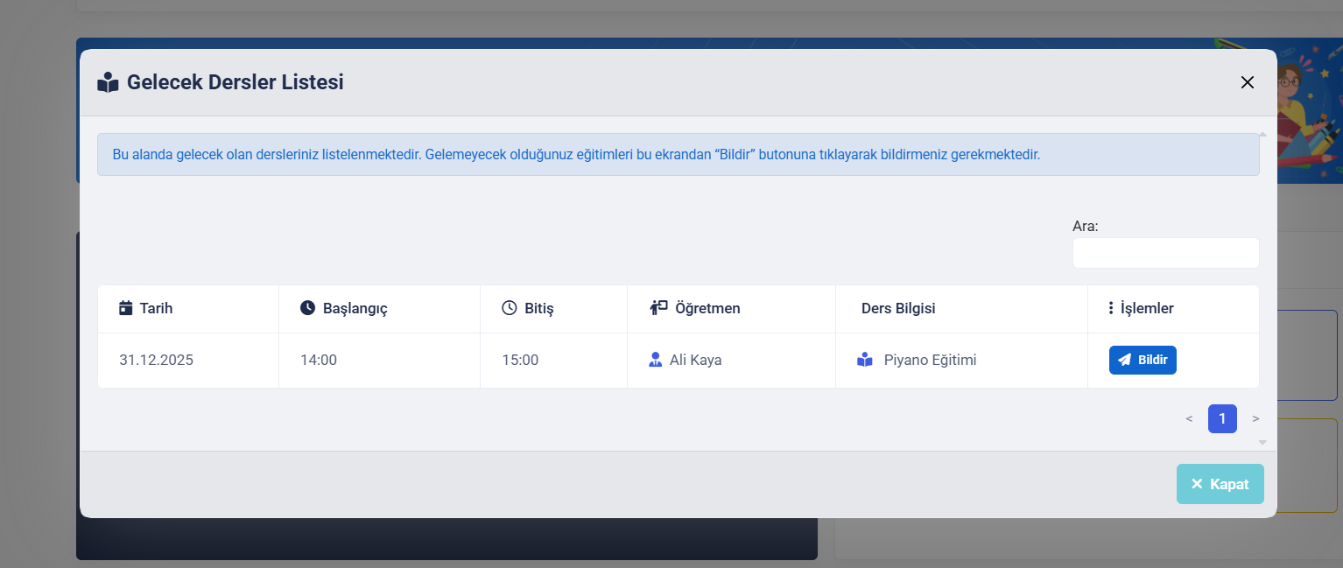
Task: Click the filled clock icon beside Başlangıç
Action: click(x=307, y=308)
